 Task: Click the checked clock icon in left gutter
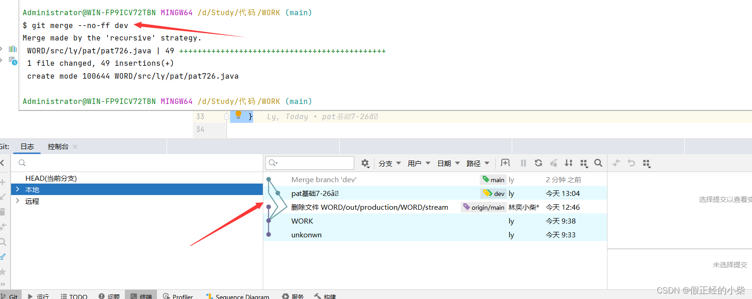tap(13, 61)
